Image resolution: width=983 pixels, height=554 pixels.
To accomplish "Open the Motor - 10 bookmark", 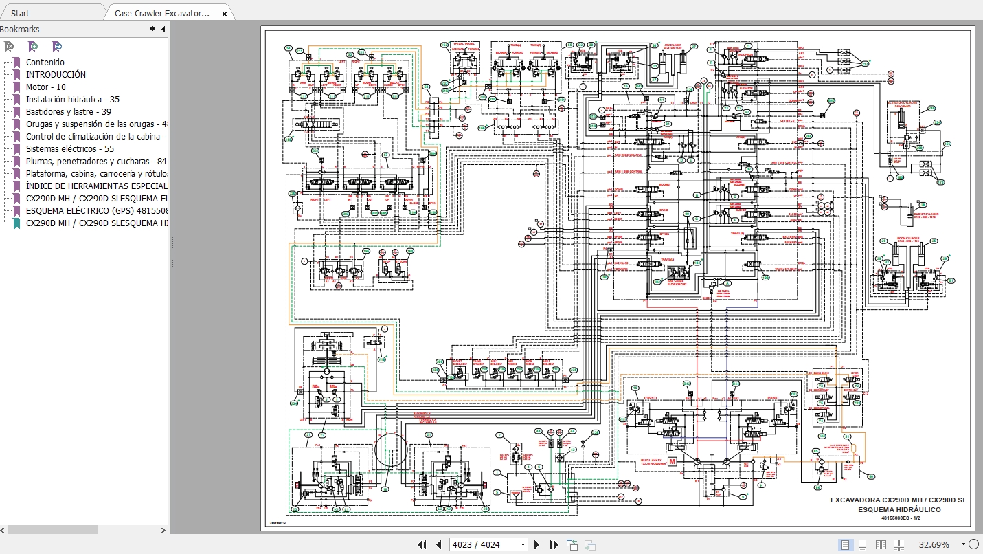I will [46, 87].
